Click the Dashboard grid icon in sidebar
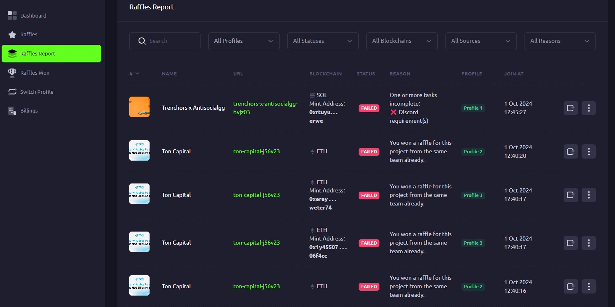615x307 pixels. [12, 15]
